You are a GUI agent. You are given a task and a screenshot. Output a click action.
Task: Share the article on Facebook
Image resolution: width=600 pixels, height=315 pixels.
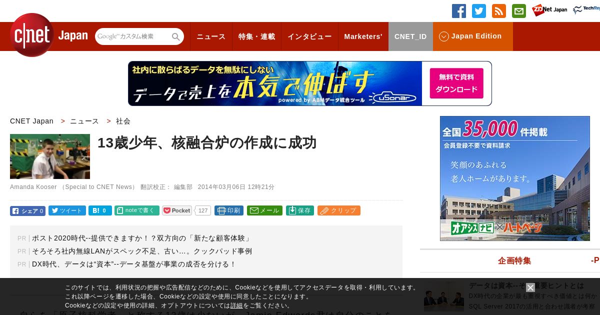pos(27,211)
